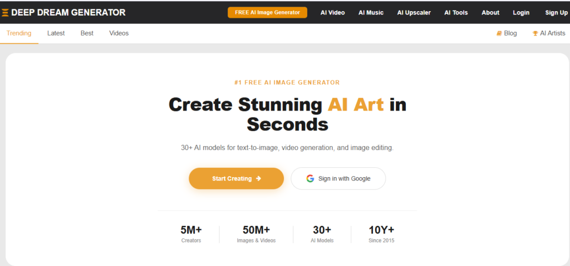Click the AI Artists trophy icon

[x=535, y=33]
